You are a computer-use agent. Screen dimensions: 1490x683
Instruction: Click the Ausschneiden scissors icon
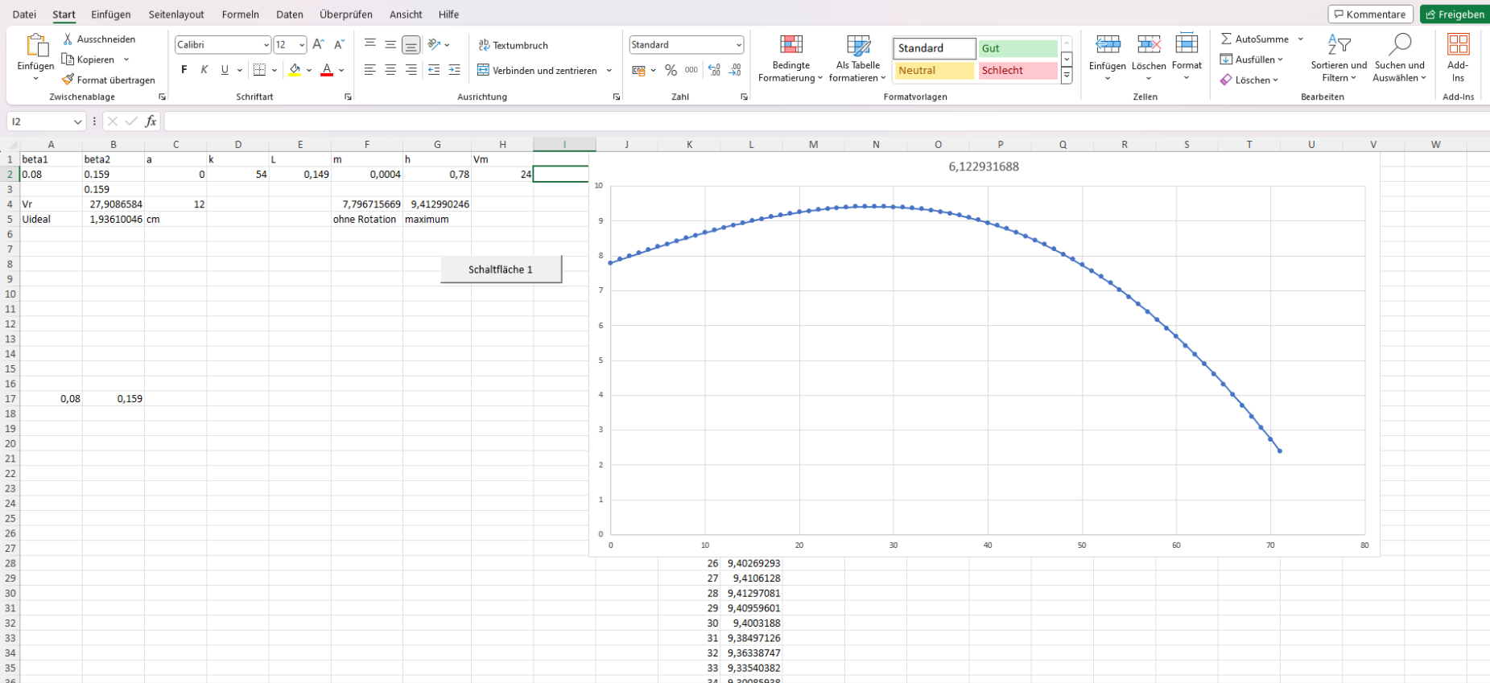point(68,39)
